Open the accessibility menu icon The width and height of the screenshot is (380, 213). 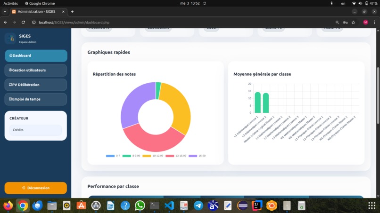point(331,3)
